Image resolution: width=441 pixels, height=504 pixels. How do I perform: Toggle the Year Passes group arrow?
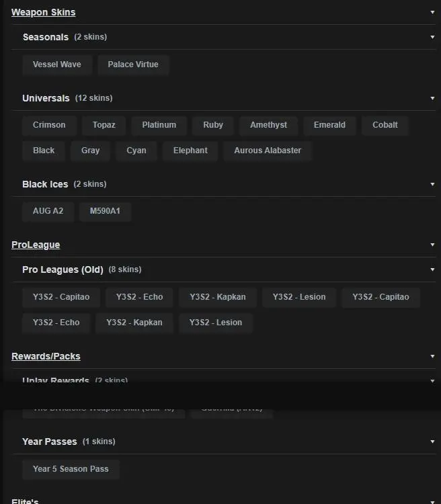(x=432, y=442)
